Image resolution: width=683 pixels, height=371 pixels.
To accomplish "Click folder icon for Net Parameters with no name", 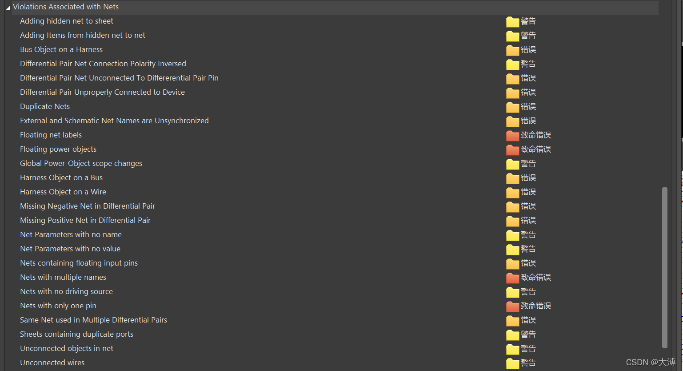I will tap(512, 235).
